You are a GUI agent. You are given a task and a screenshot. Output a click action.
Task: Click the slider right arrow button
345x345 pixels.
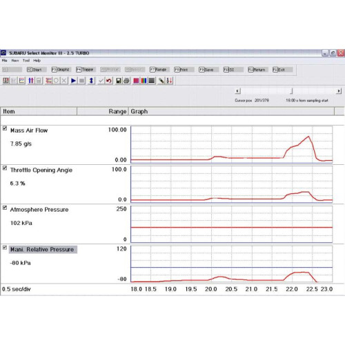(339, 91)
